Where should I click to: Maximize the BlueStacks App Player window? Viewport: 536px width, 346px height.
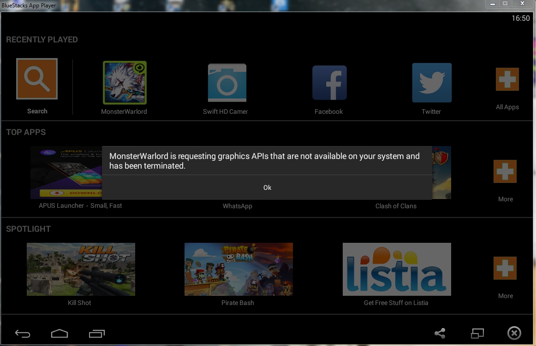pos(505,4)
